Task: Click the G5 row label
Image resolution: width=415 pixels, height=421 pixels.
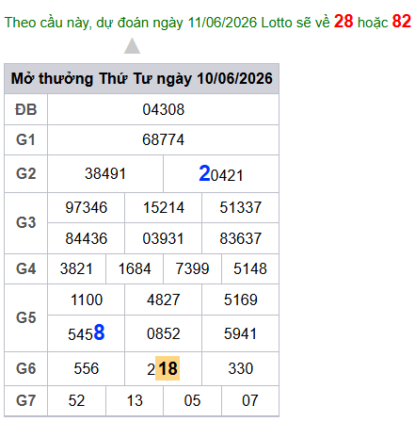Action: click(26, 317)
